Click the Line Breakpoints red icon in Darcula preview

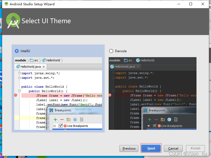tap(159, 126)
